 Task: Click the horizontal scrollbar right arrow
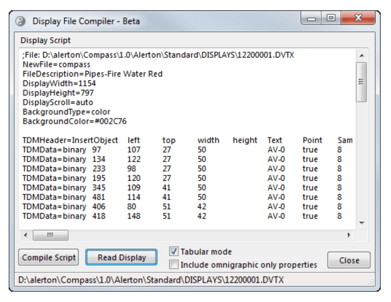pos(349,235)
